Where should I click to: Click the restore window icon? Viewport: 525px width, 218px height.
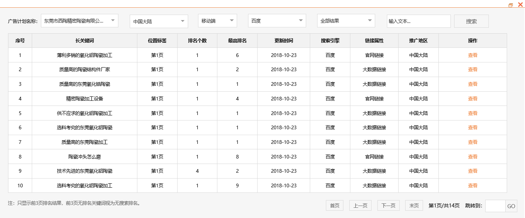pos(510,4)
